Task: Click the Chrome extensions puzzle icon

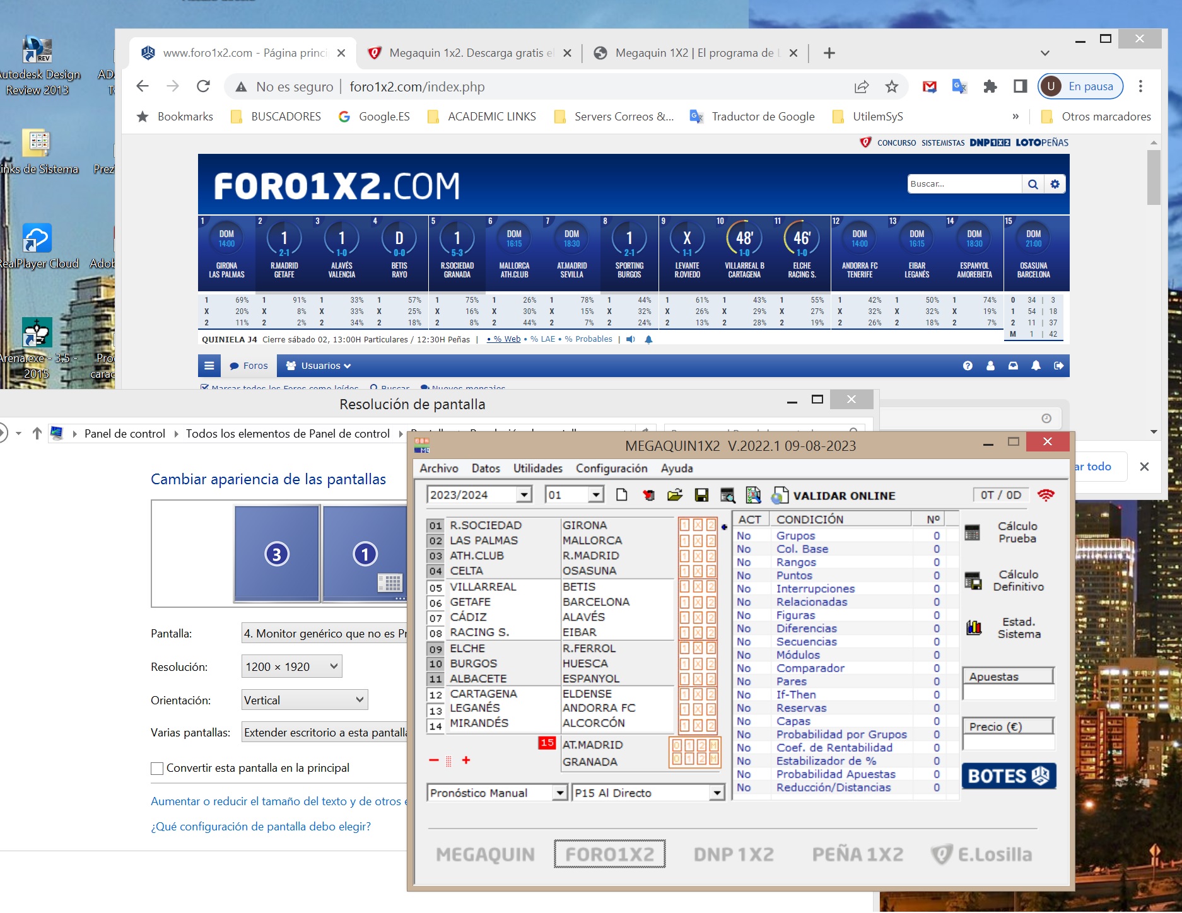Action: coord(990,87)
